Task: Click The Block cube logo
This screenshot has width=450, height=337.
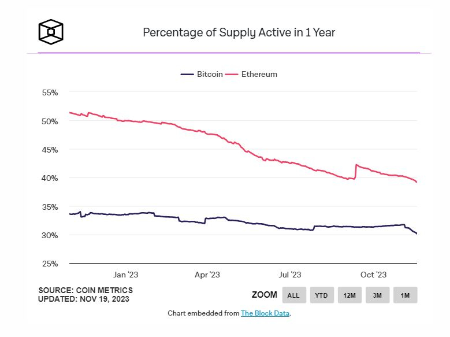Action: click(50, 31)
